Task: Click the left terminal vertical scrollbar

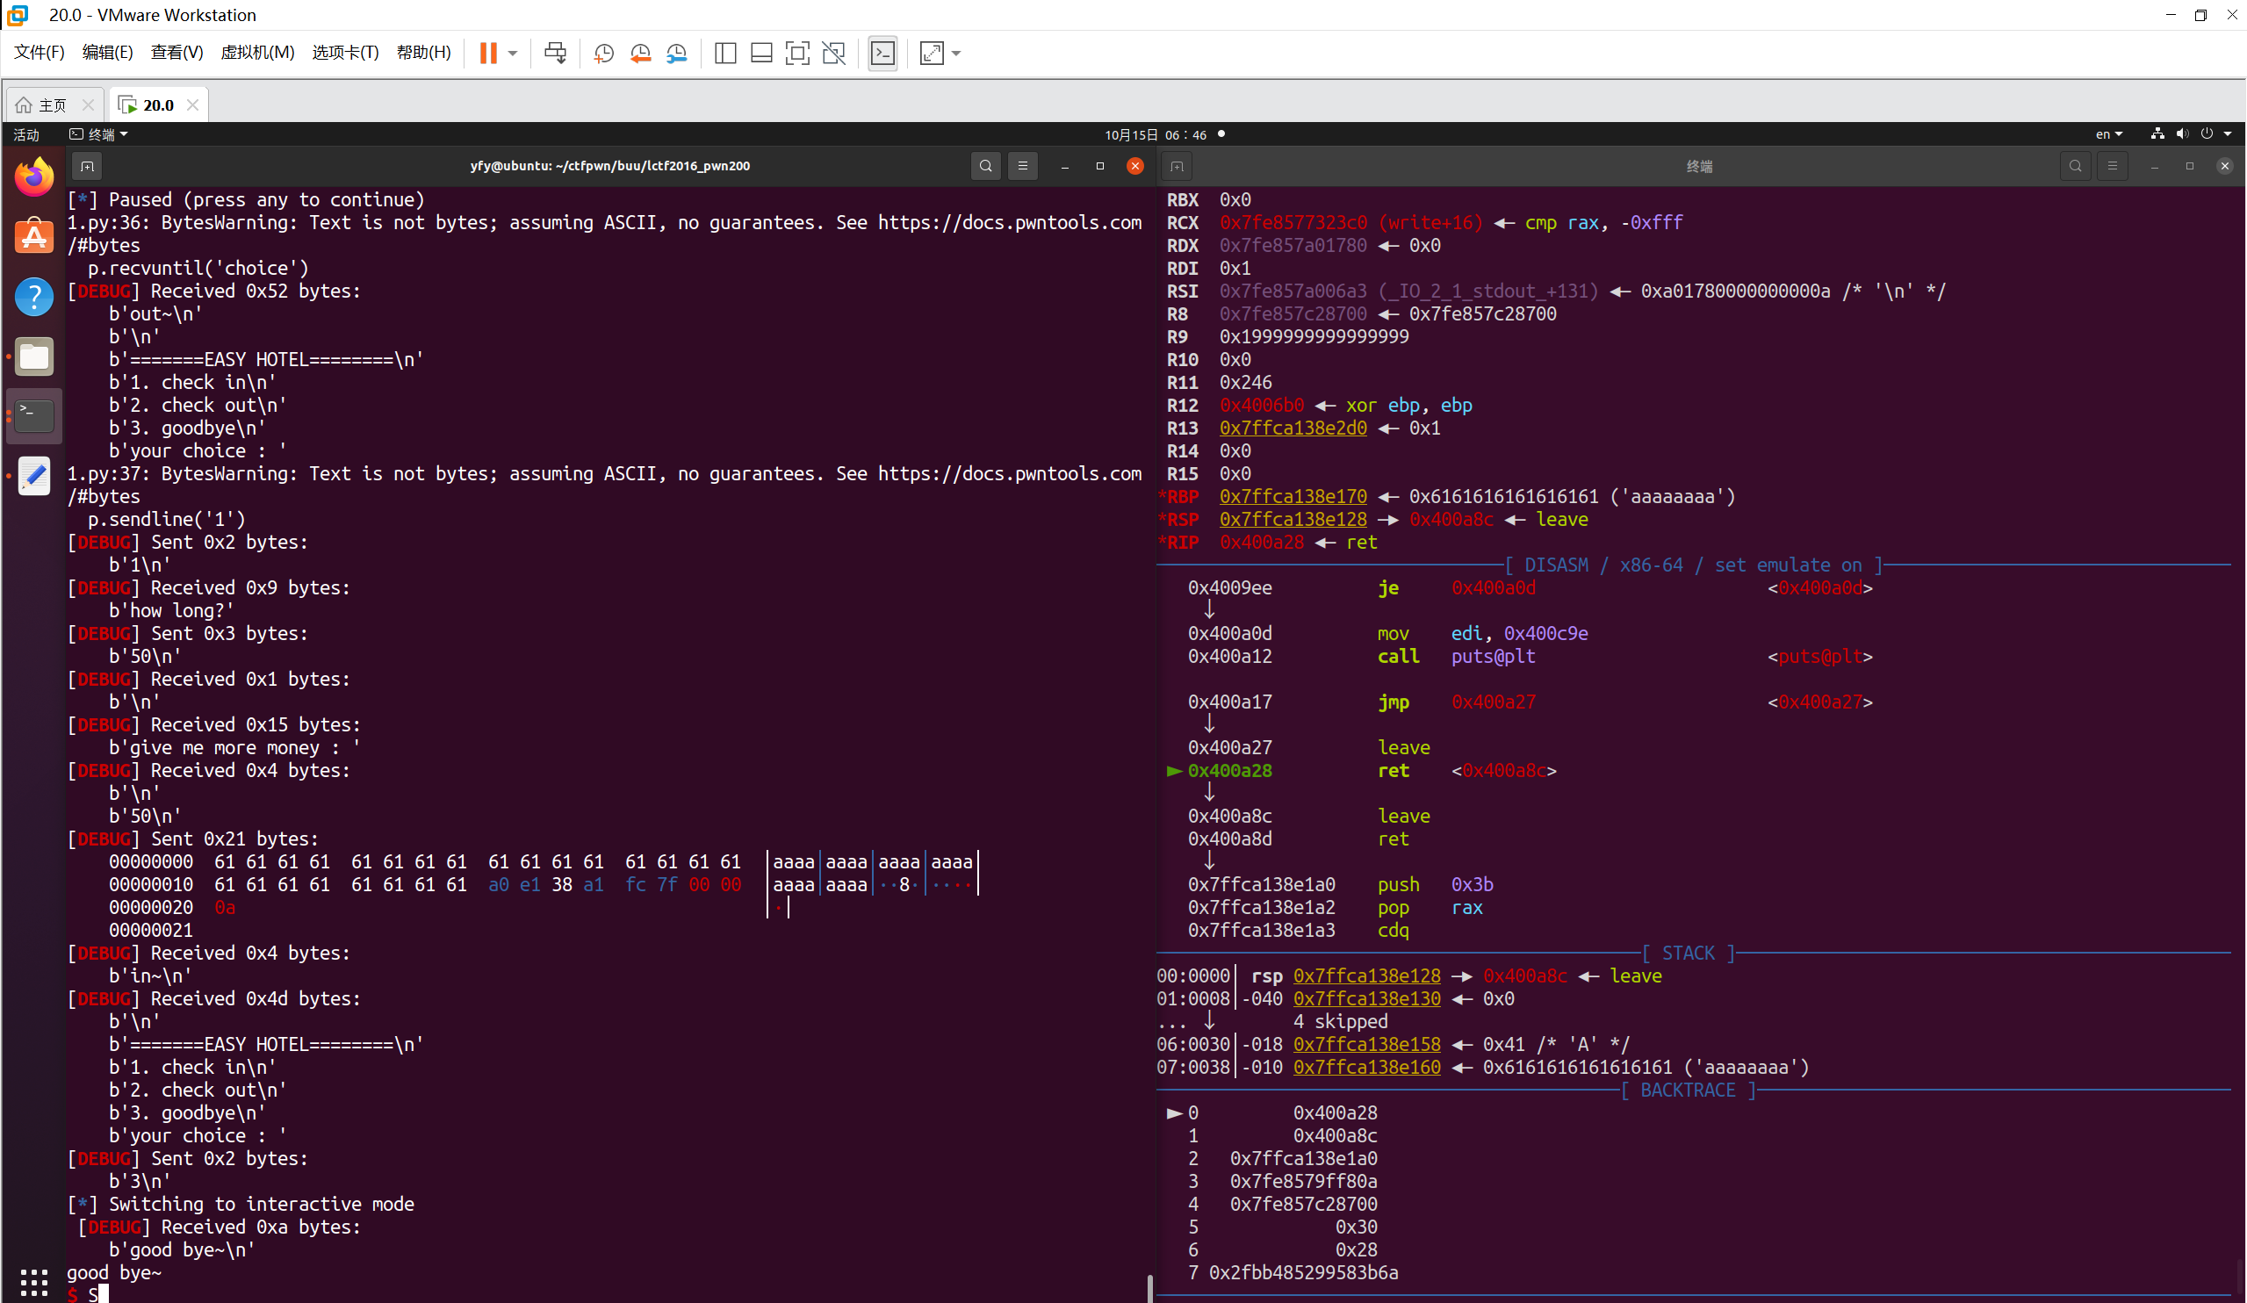Action: point(1149,1288)
